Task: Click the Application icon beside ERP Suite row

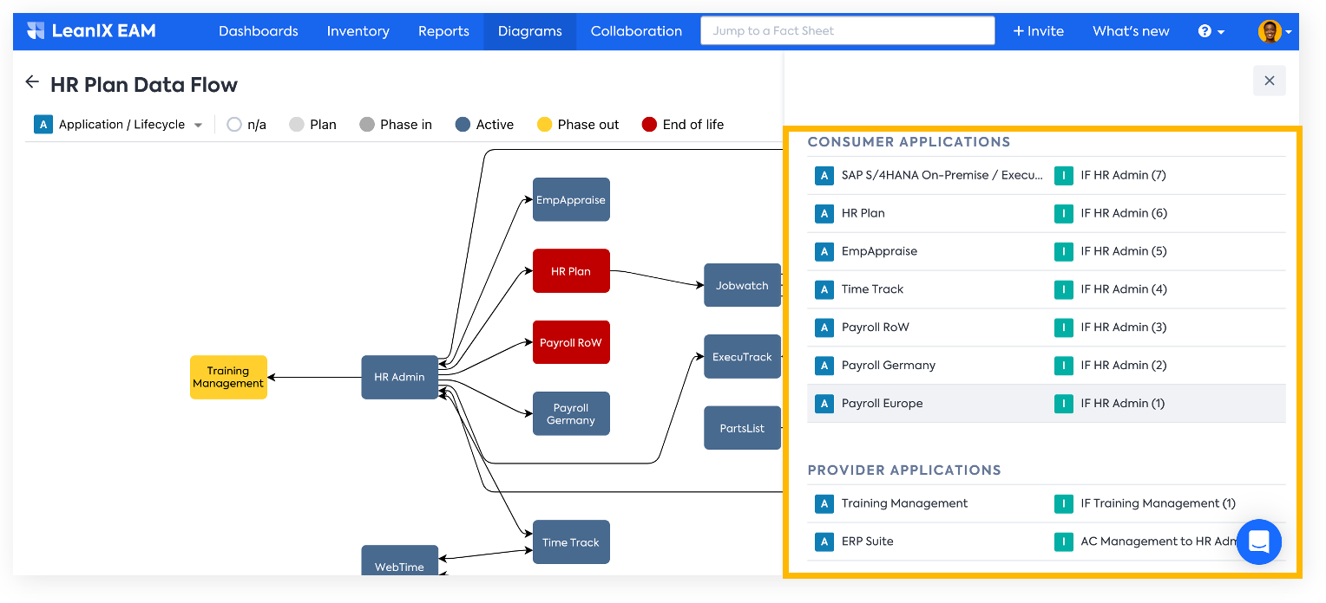Action: [x=824, y=541]
